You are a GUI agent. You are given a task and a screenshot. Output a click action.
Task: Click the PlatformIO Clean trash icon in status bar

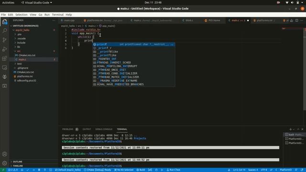pos(39,170)
